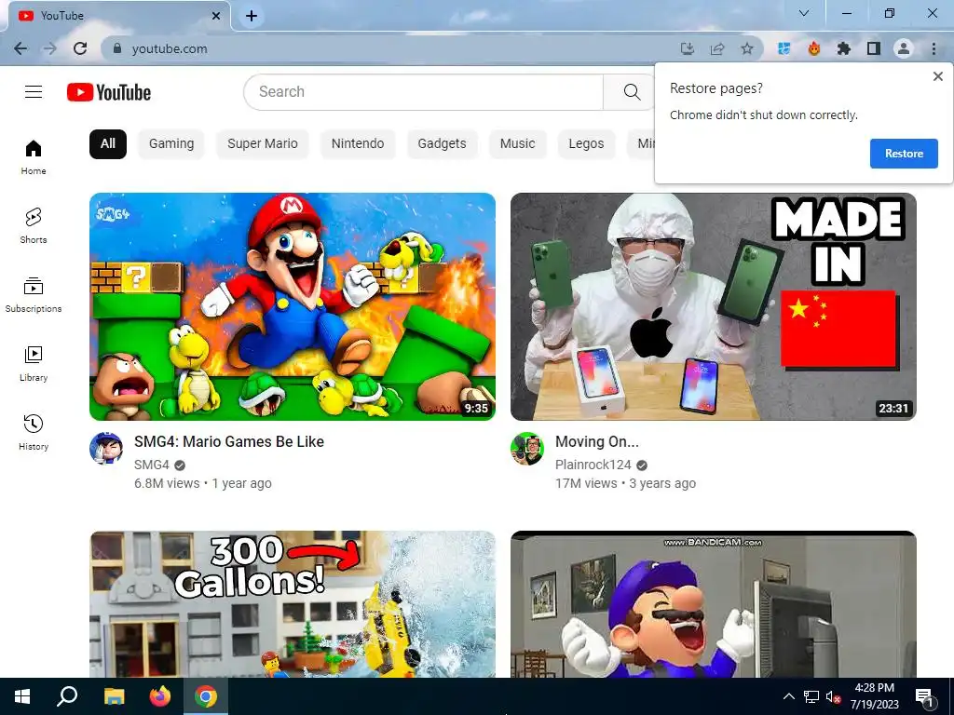Screen dimensions: 954x715
Task: Open Windows taskbar search
Action: click(x=67, y=696)
